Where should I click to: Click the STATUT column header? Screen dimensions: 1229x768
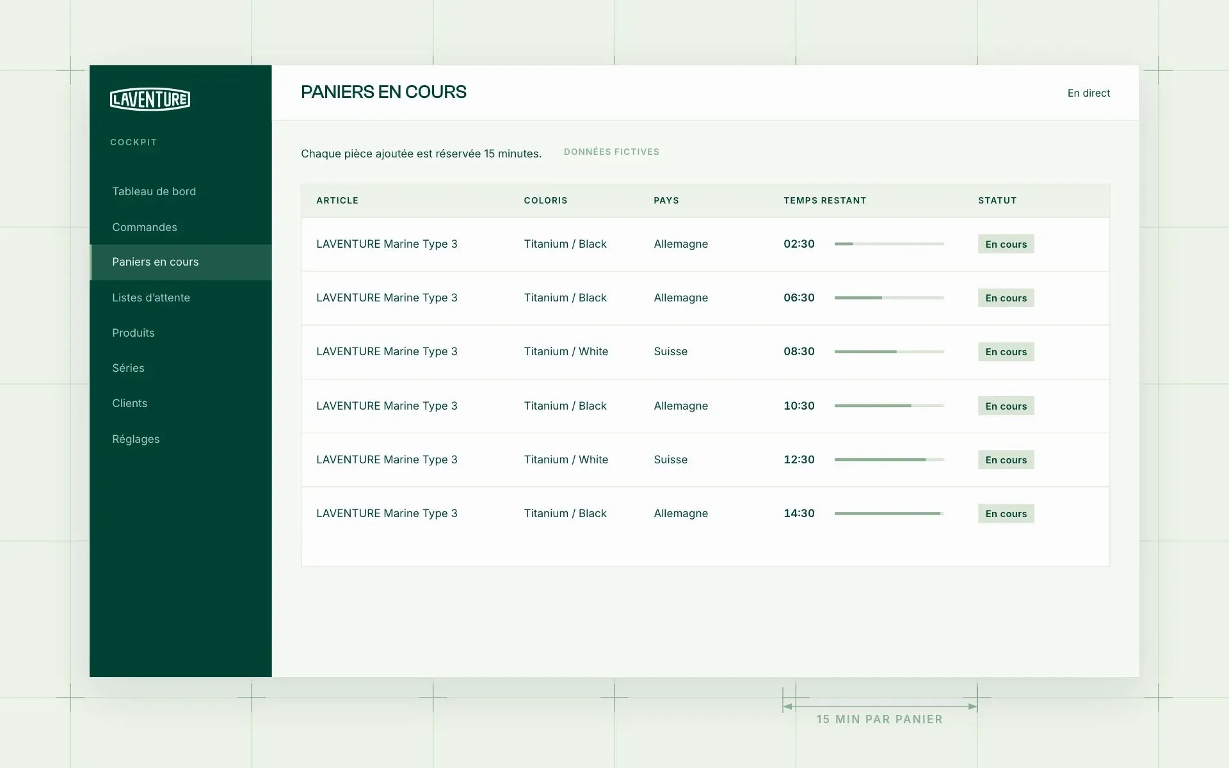pyautogui.click(x=997, y=200)
